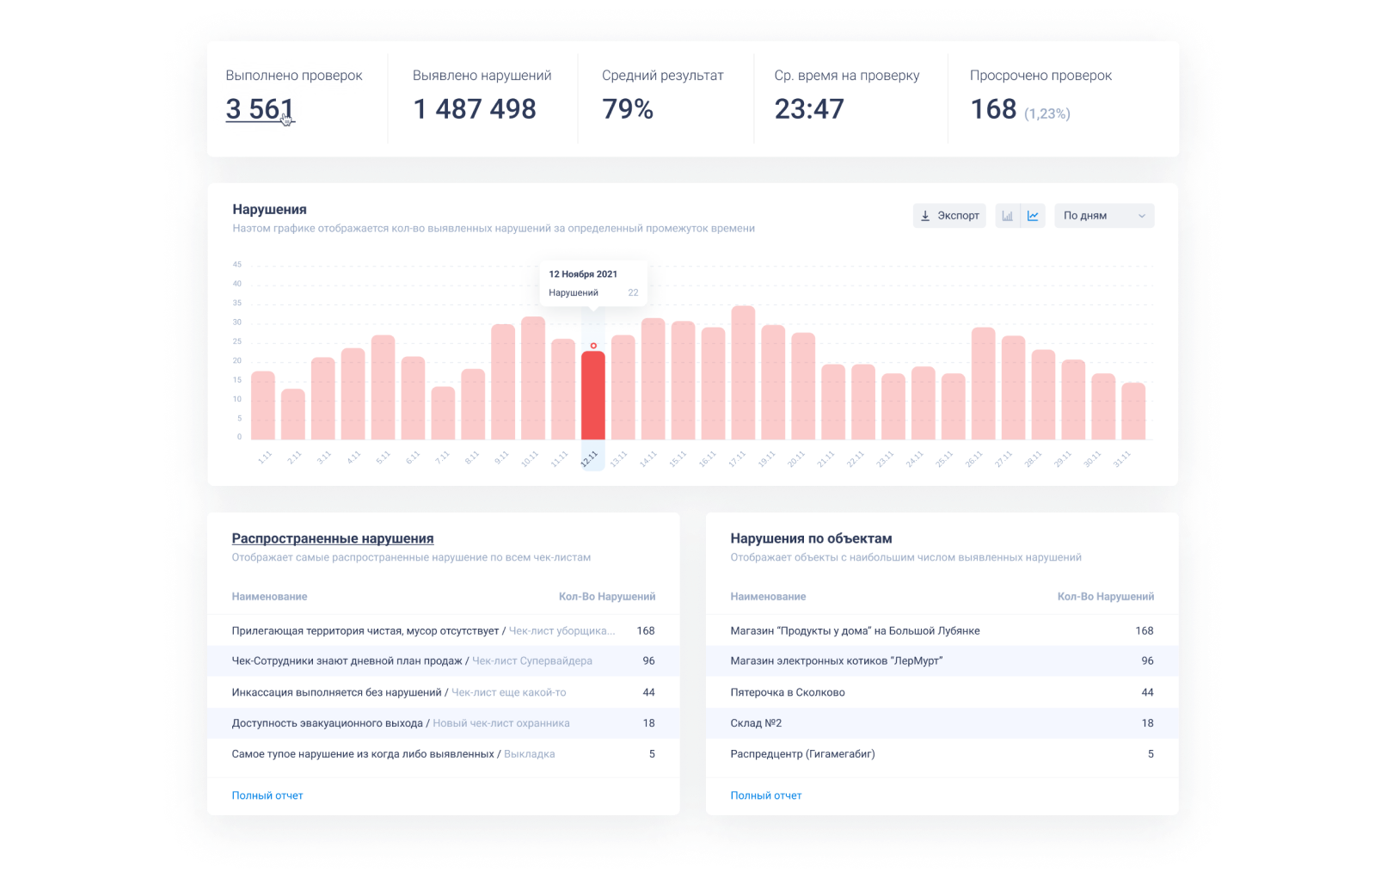Switch to the bar chart view icon

click(x=1007, y=216)
